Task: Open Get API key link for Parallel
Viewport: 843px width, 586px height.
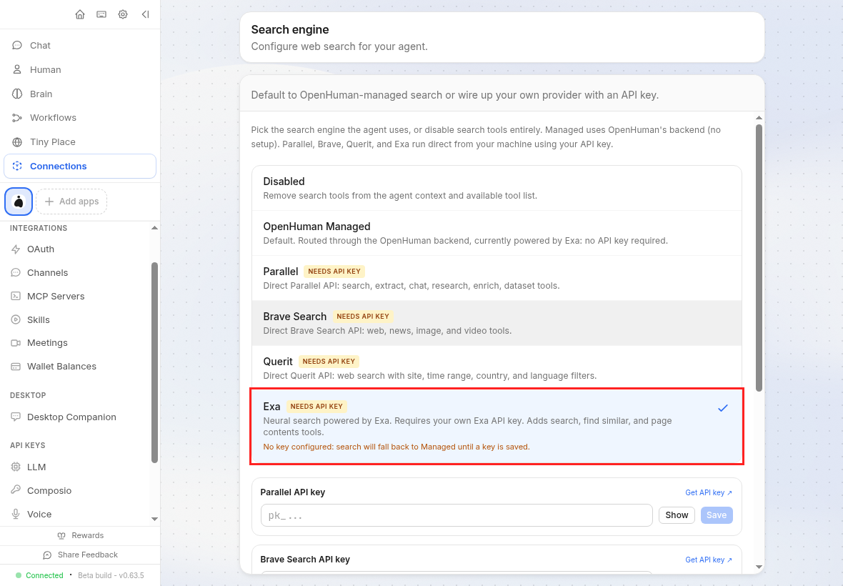Action: [709, 493]
